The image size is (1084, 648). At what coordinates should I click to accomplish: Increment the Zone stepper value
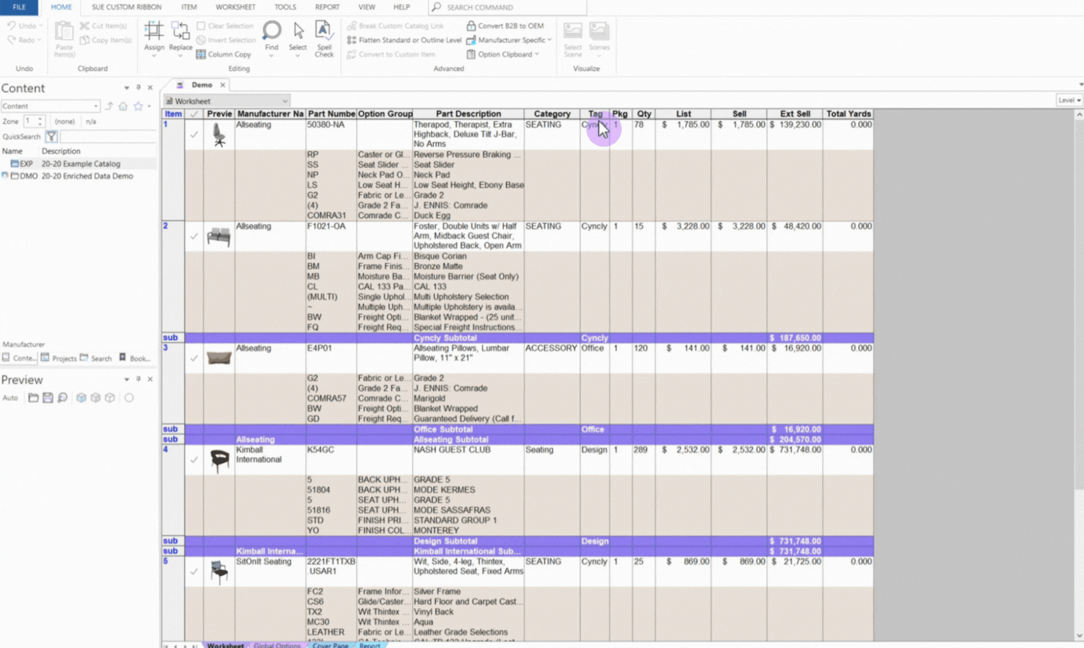40,118
